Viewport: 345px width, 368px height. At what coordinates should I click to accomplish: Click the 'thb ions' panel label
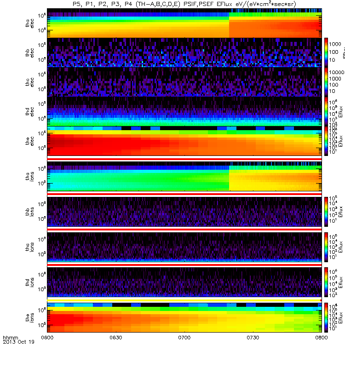(29, 212)
